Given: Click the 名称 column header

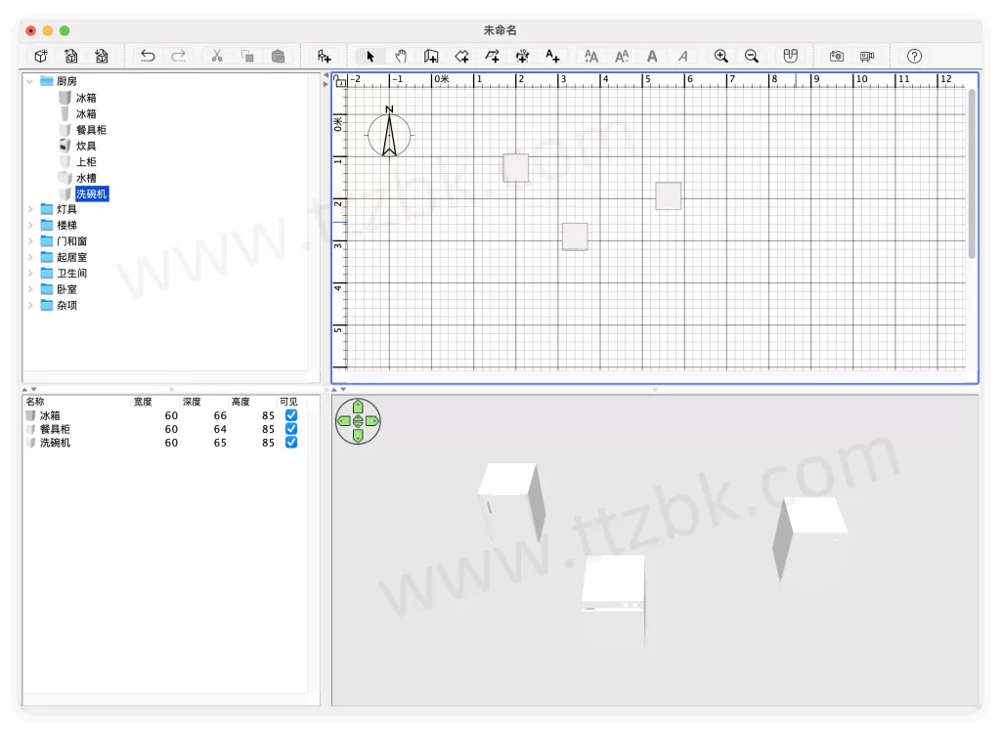Looking at the screenshot, I should click(x=35, y=402).
